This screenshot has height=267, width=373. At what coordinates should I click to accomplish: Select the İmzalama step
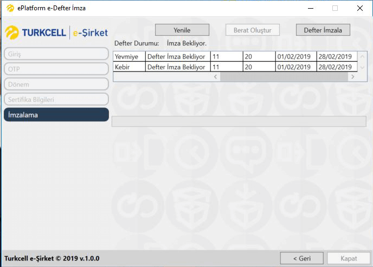[x=56, y=115]
